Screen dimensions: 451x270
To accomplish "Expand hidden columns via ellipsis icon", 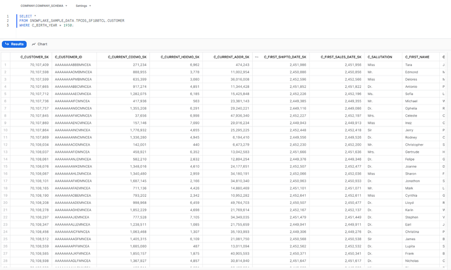I will pyautogui.click(x=257, y=57).
